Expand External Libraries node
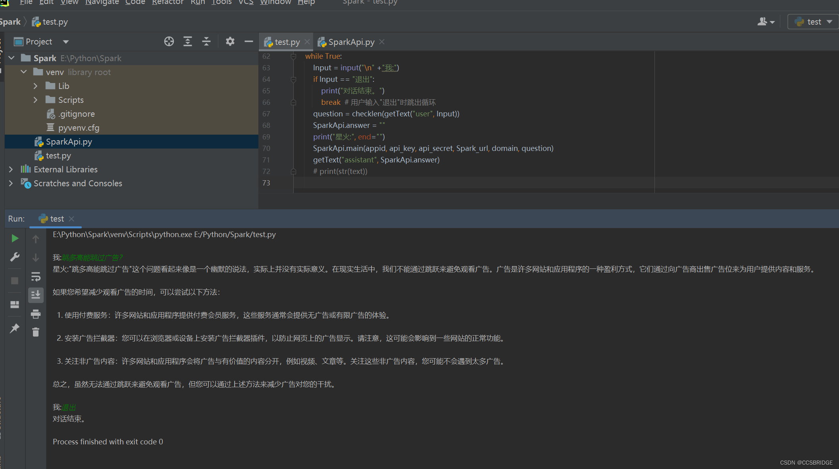The image size is (839, 469). pos(11,169)
